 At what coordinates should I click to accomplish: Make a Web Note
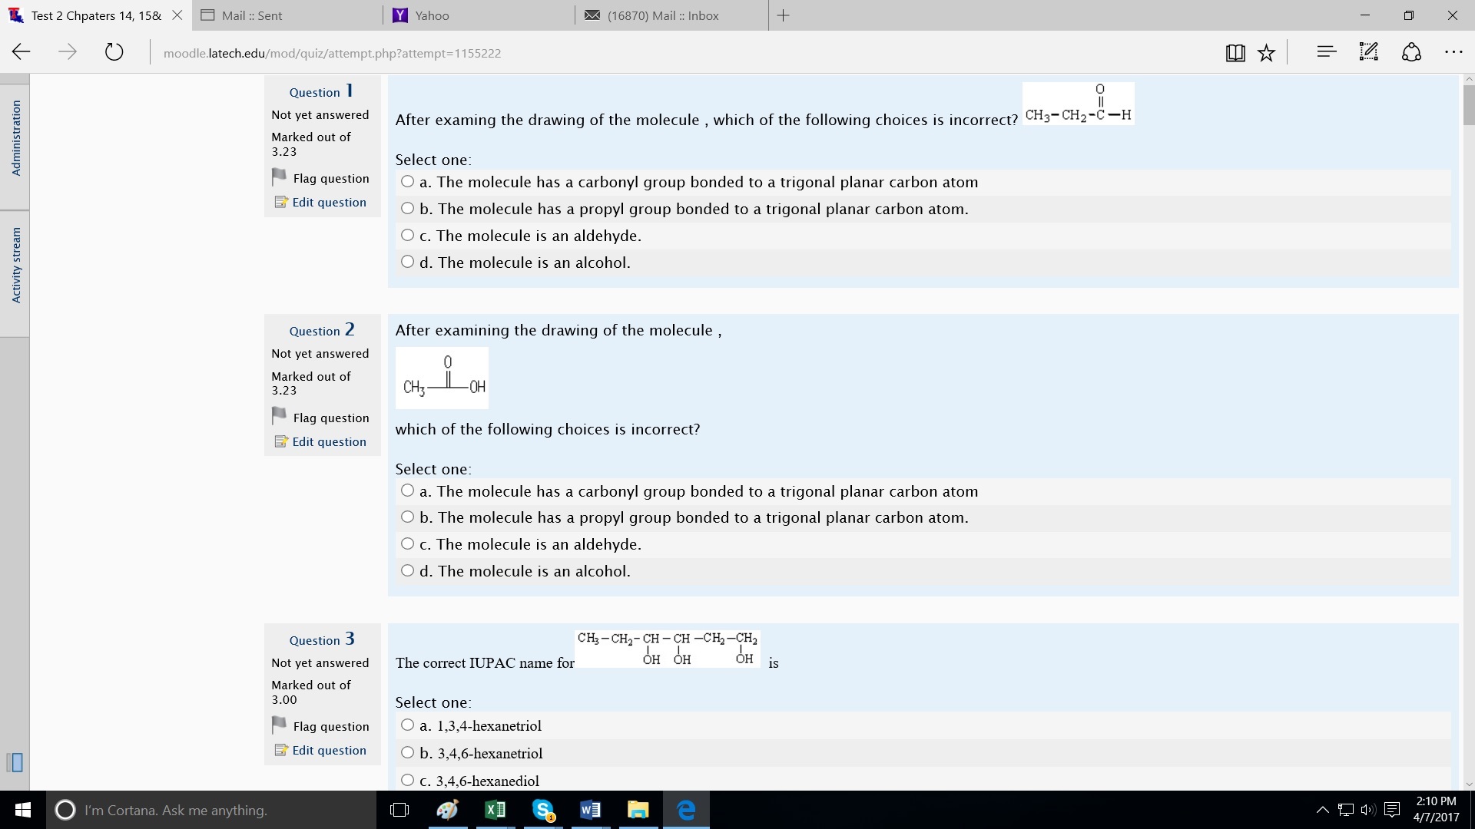click(1368, 52)
